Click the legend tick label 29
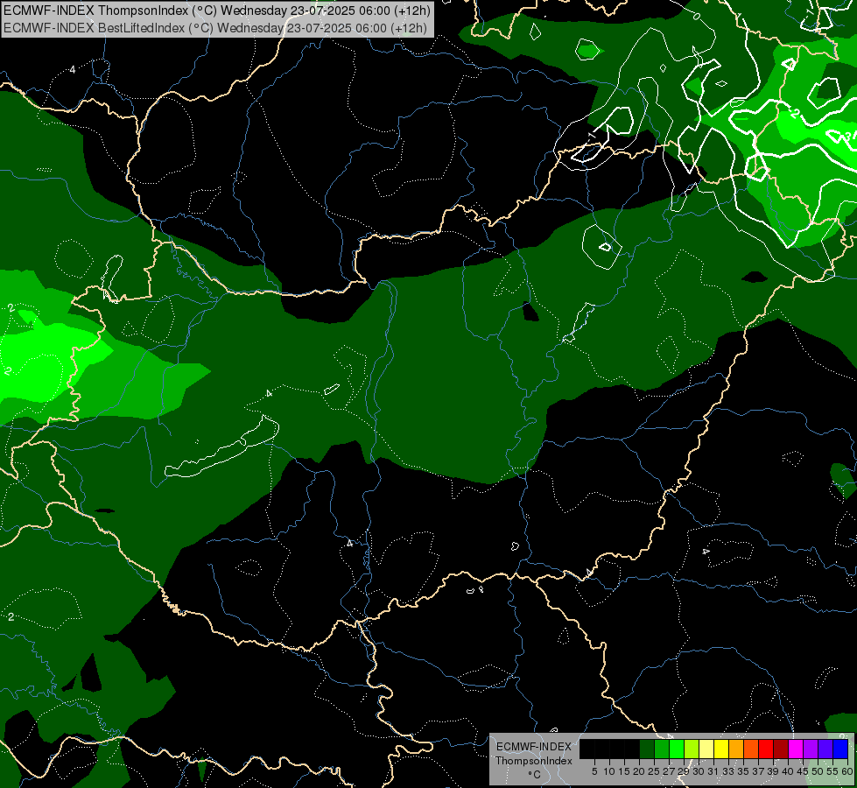Screen dimensions: 857x788 [684, 771]
